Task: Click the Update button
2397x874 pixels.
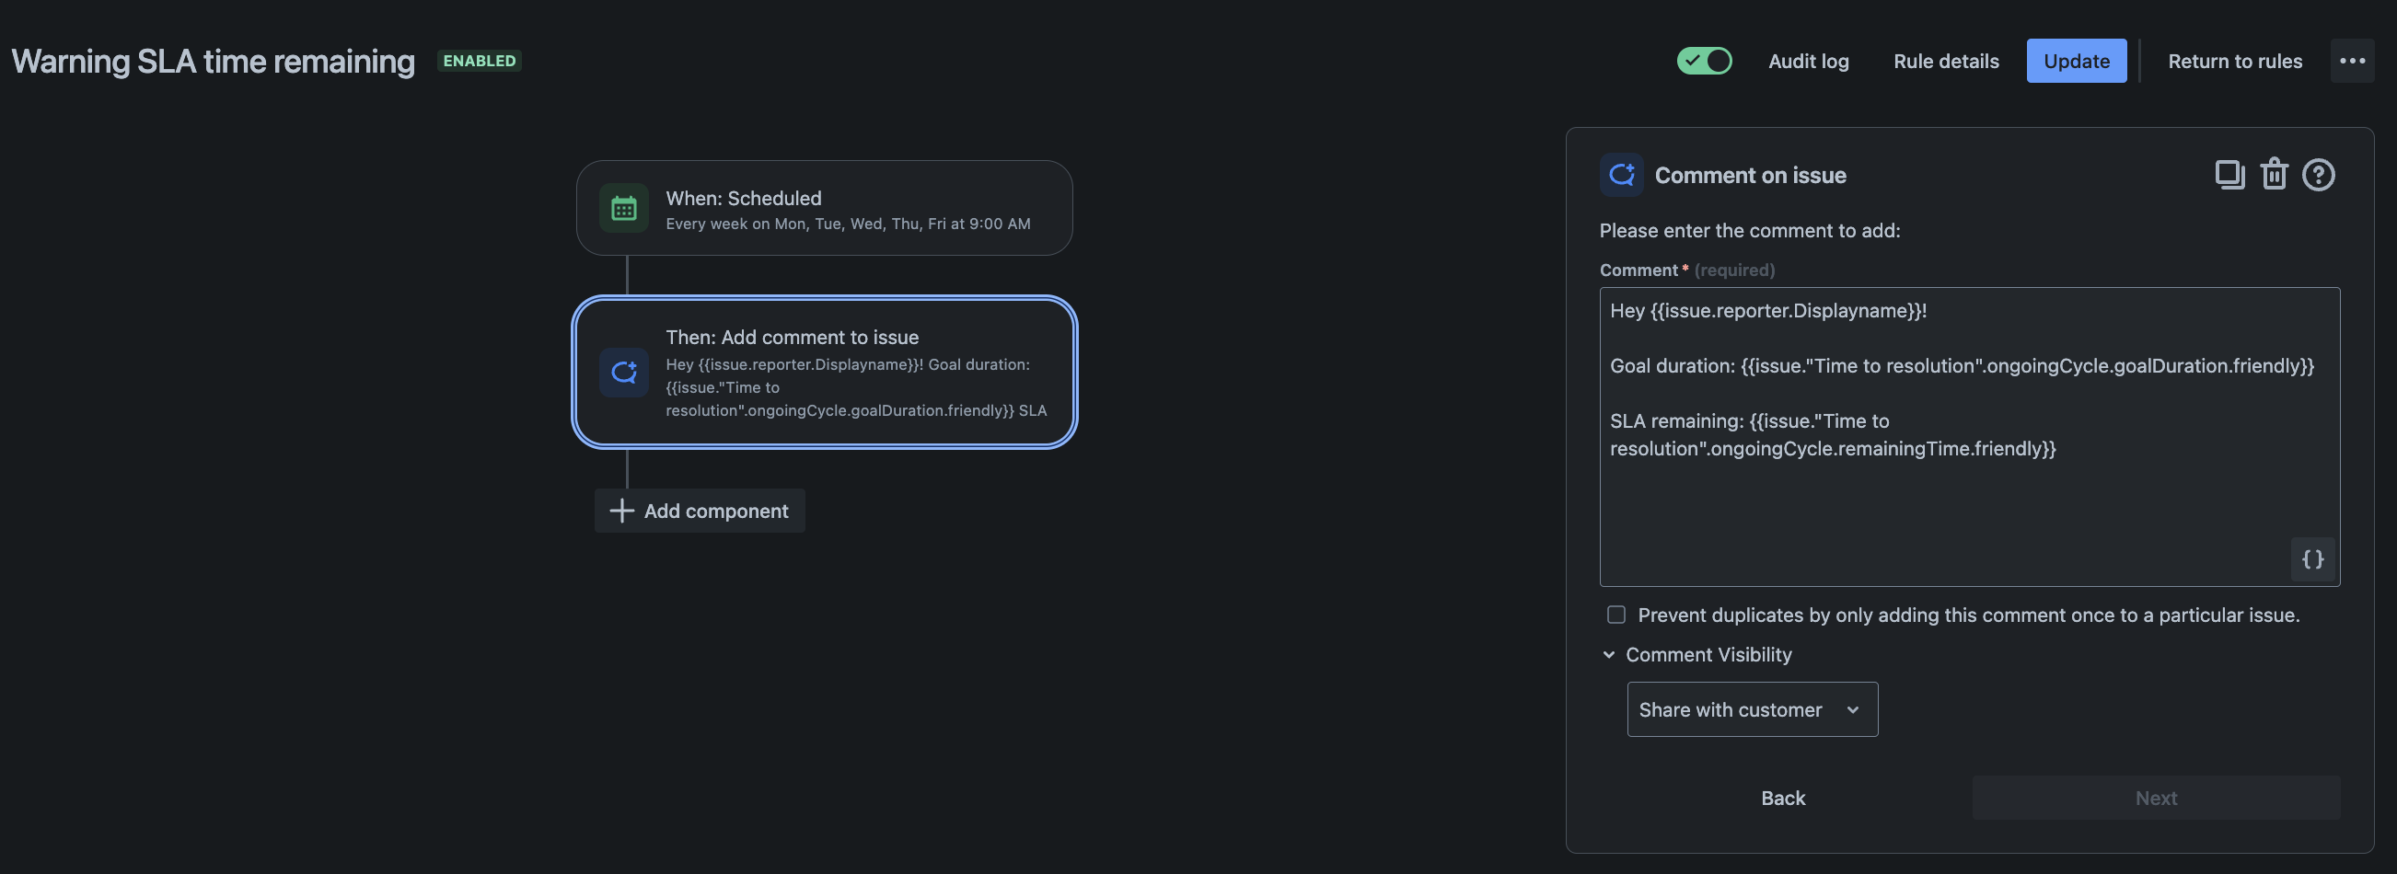Action: (x=2076, y=62)
